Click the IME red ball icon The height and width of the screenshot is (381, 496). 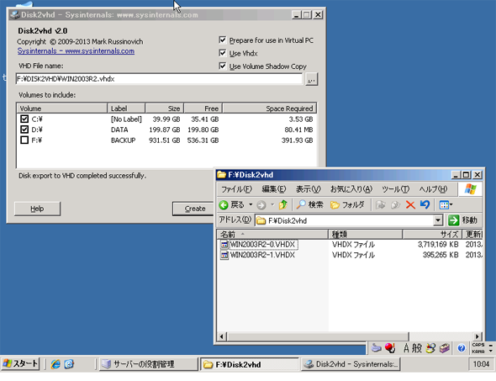click(390, 348)
